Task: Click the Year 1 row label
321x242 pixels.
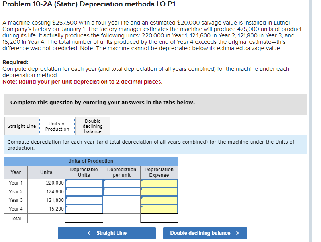Action: 15,183
